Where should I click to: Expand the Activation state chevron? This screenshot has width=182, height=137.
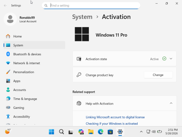click(171, 59)
